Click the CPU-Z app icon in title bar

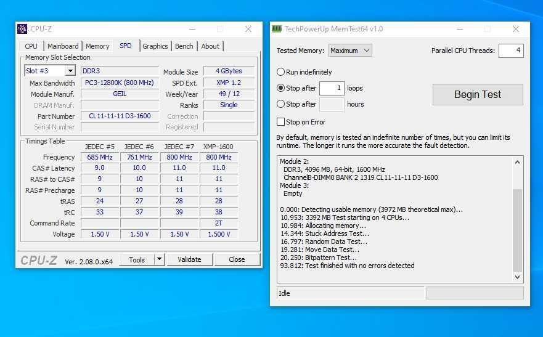click(x=22, y=29)
